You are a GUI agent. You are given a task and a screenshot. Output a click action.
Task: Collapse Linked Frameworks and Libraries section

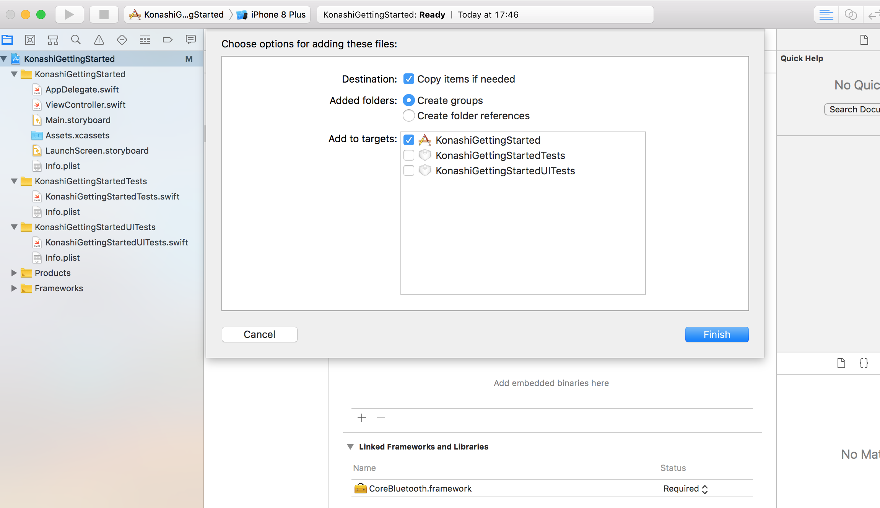[350, 447]
